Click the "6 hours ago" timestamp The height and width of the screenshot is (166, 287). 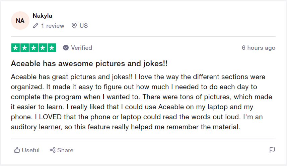point(259,48)
